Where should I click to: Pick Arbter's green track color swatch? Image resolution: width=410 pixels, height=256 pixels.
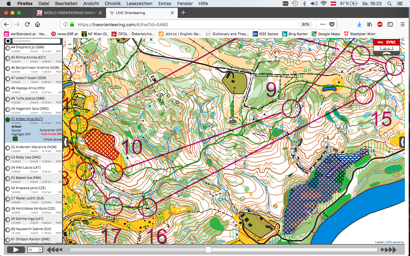point(15,139)
